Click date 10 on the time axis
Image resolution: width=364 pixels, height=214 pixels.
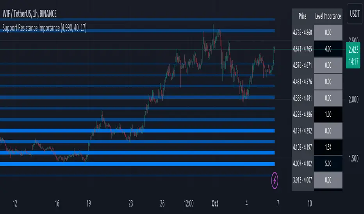(309, 203)
